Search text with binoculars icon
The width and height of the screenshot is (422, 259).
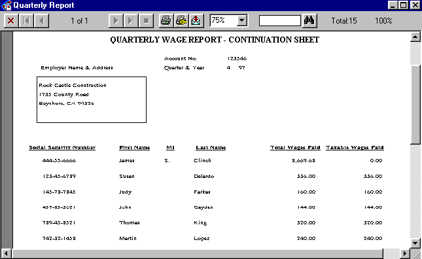(309, 21)
